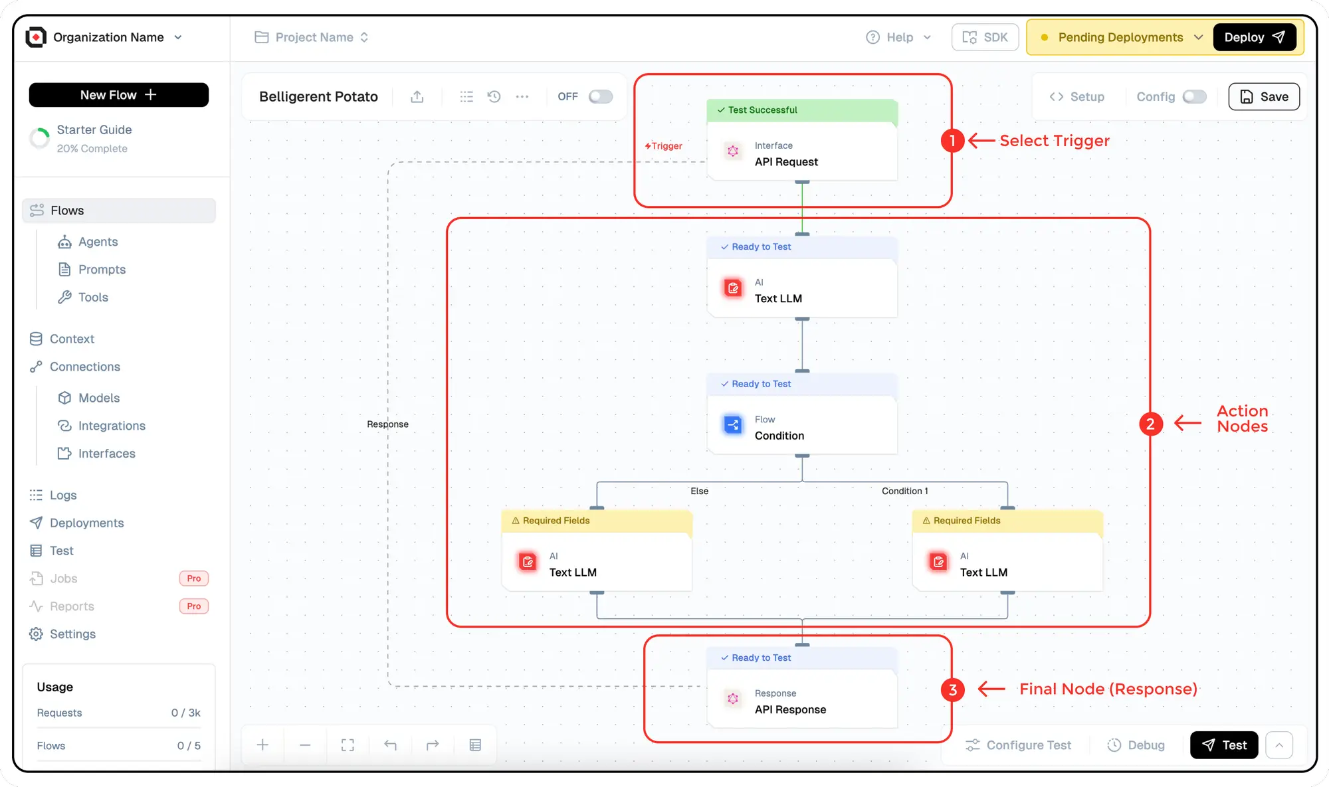Open Deployments in the sidebar
This screenshot has height=787, width=1329.
coord(86,523)
